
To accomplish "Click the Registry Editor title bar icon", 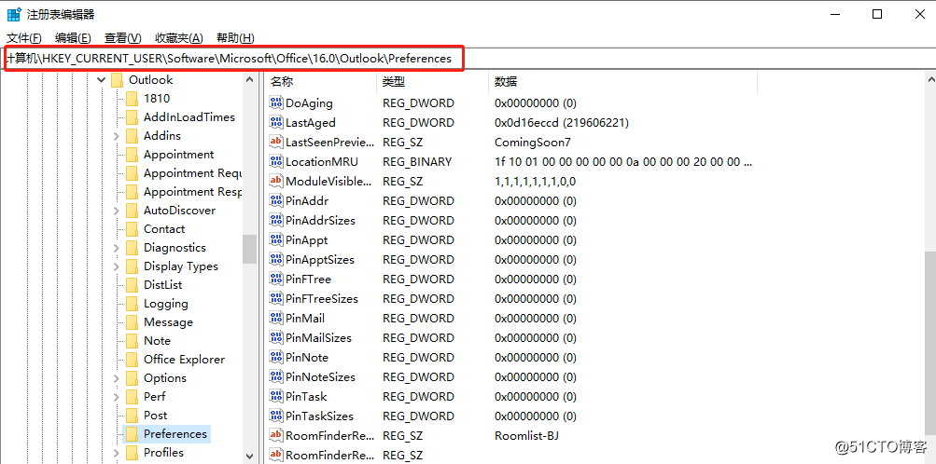I will [x=14, y=15].
